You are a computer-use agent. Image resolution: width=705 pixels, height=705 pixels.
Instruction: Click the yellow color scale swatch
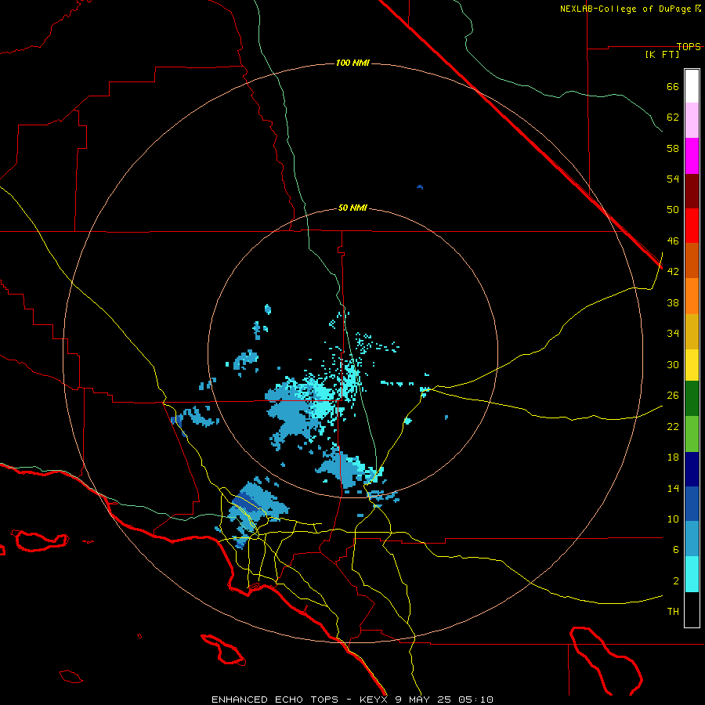pyautogui.click(x=692, y=364)
